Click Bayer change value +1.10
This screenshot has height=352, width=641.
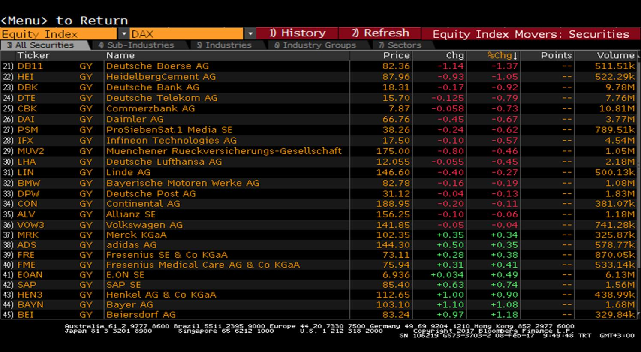pos(450,304)
